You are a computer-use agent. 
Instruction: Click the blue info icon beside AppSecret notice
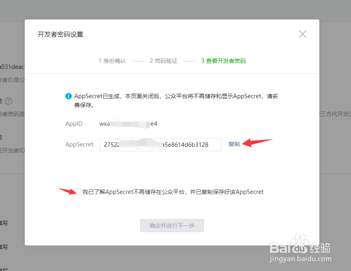click(x=69, y=96)
